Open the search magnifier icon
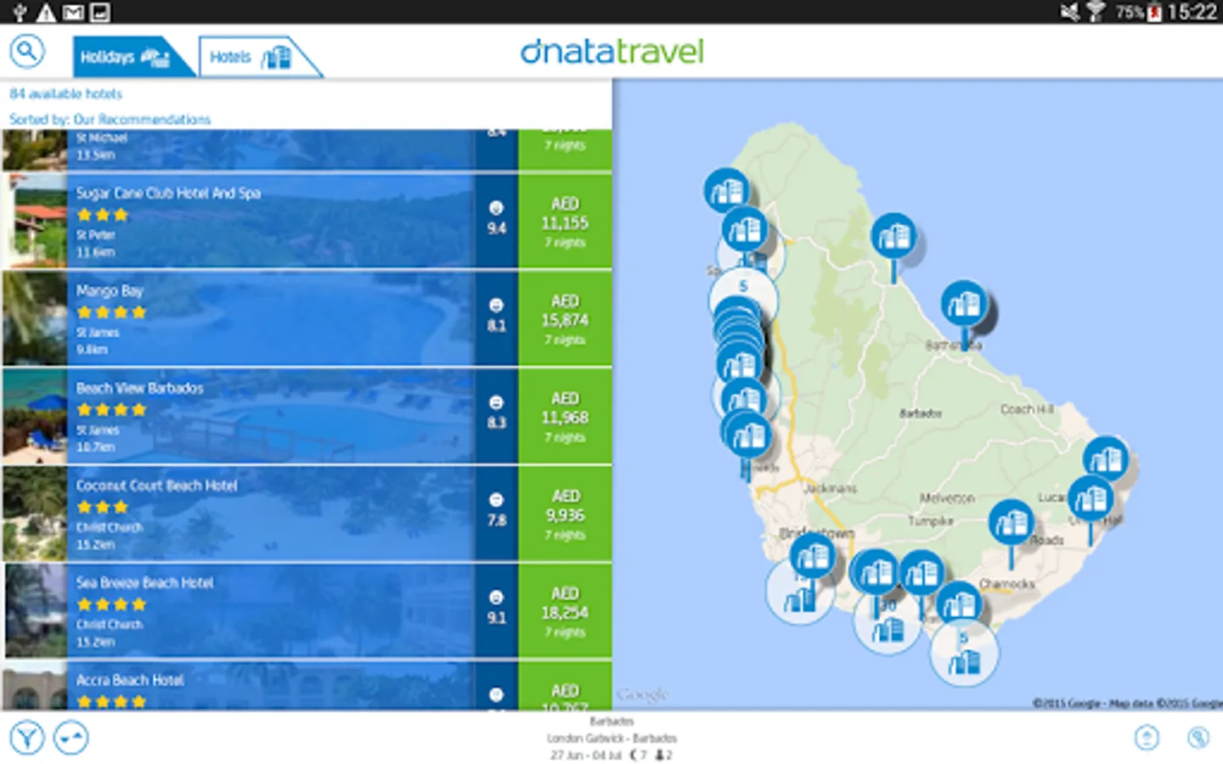 pyautogui.click(x=27, y=52)
